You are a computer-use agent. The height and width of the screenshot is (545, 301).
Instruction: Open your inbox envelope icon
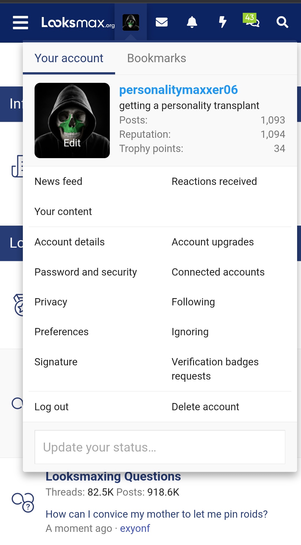pos(162,23)
